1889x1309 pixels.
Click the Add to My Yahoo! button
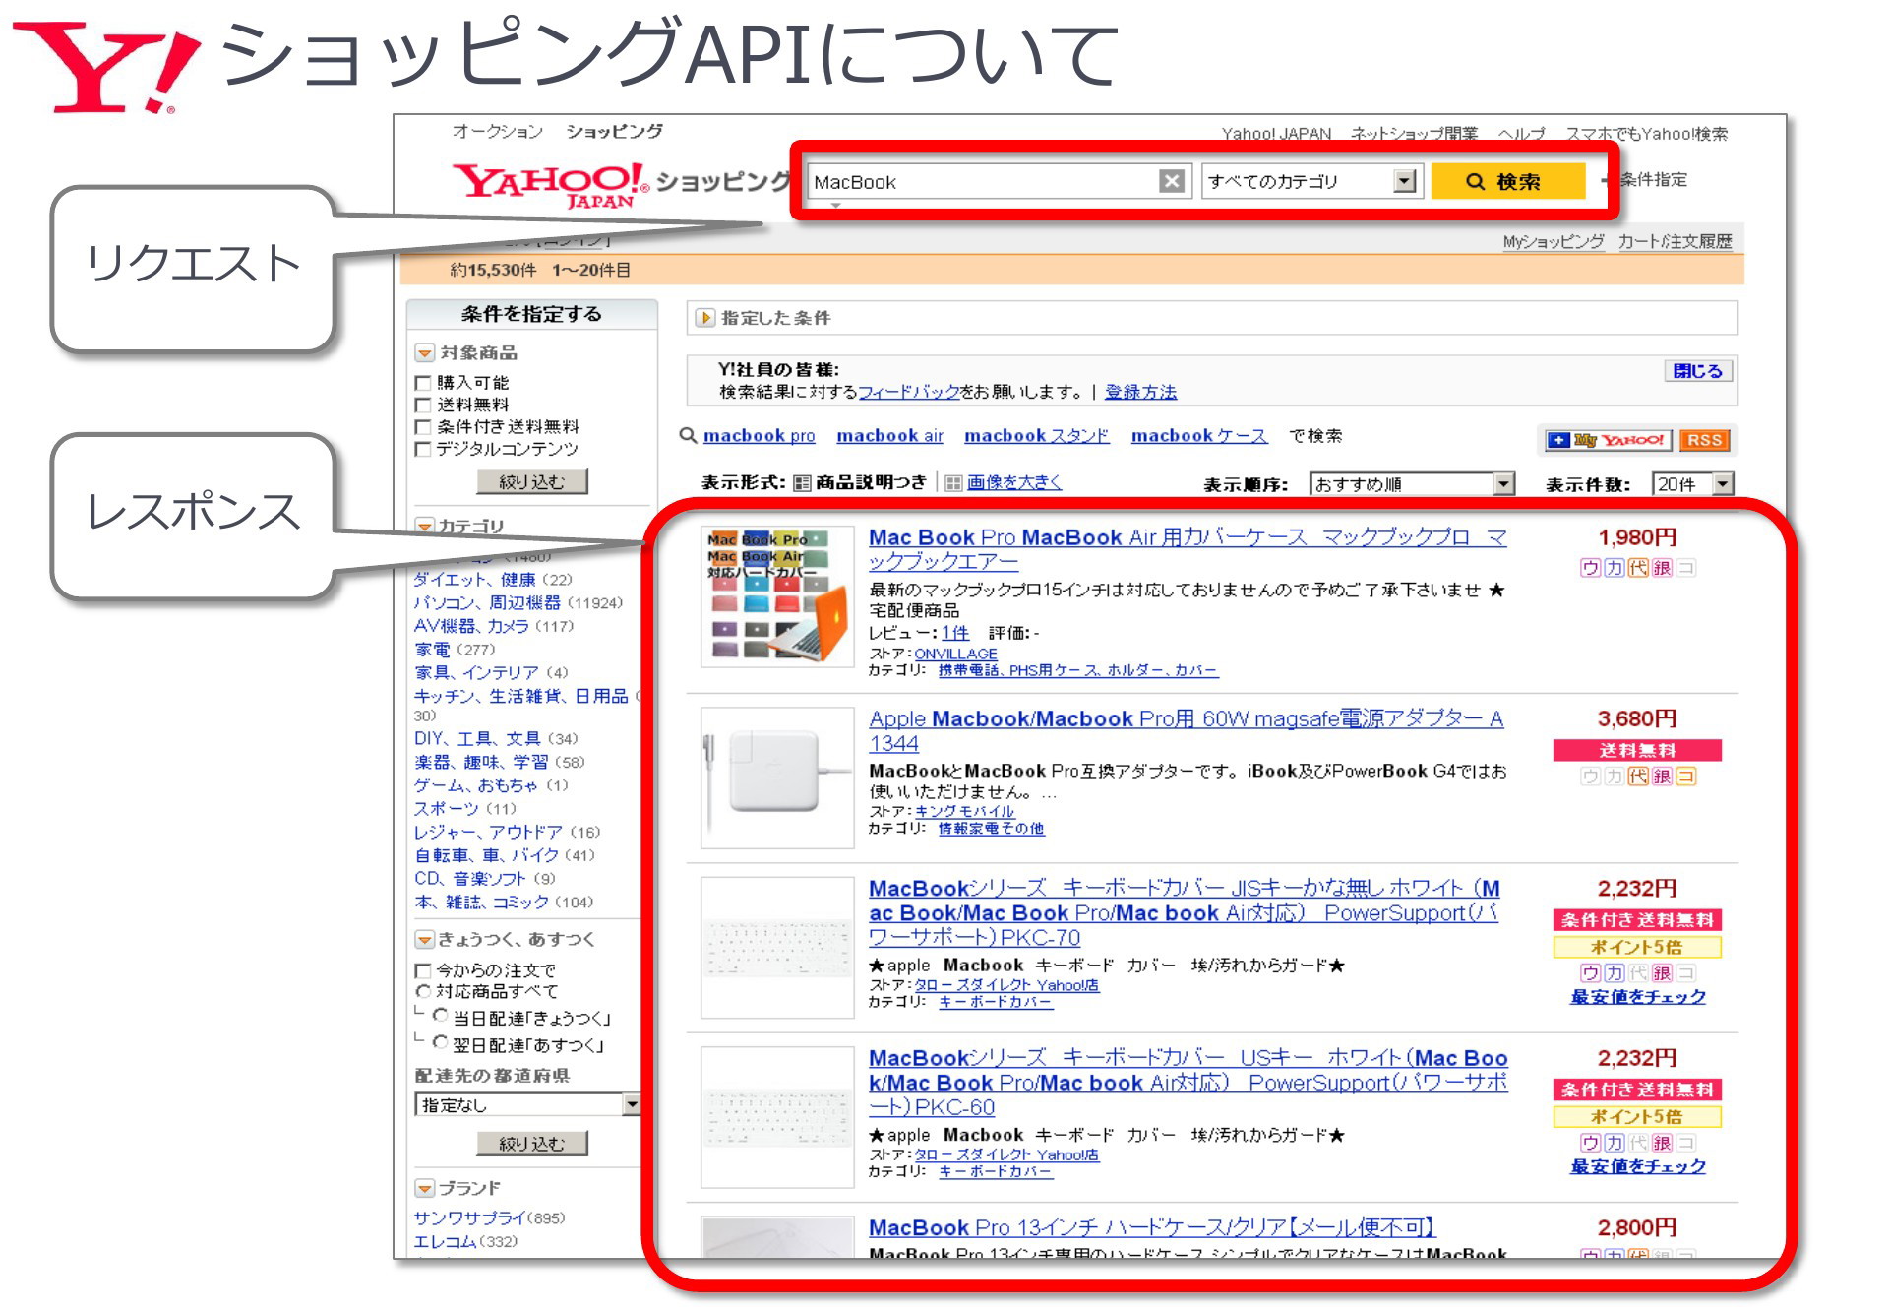point(1608,440)
